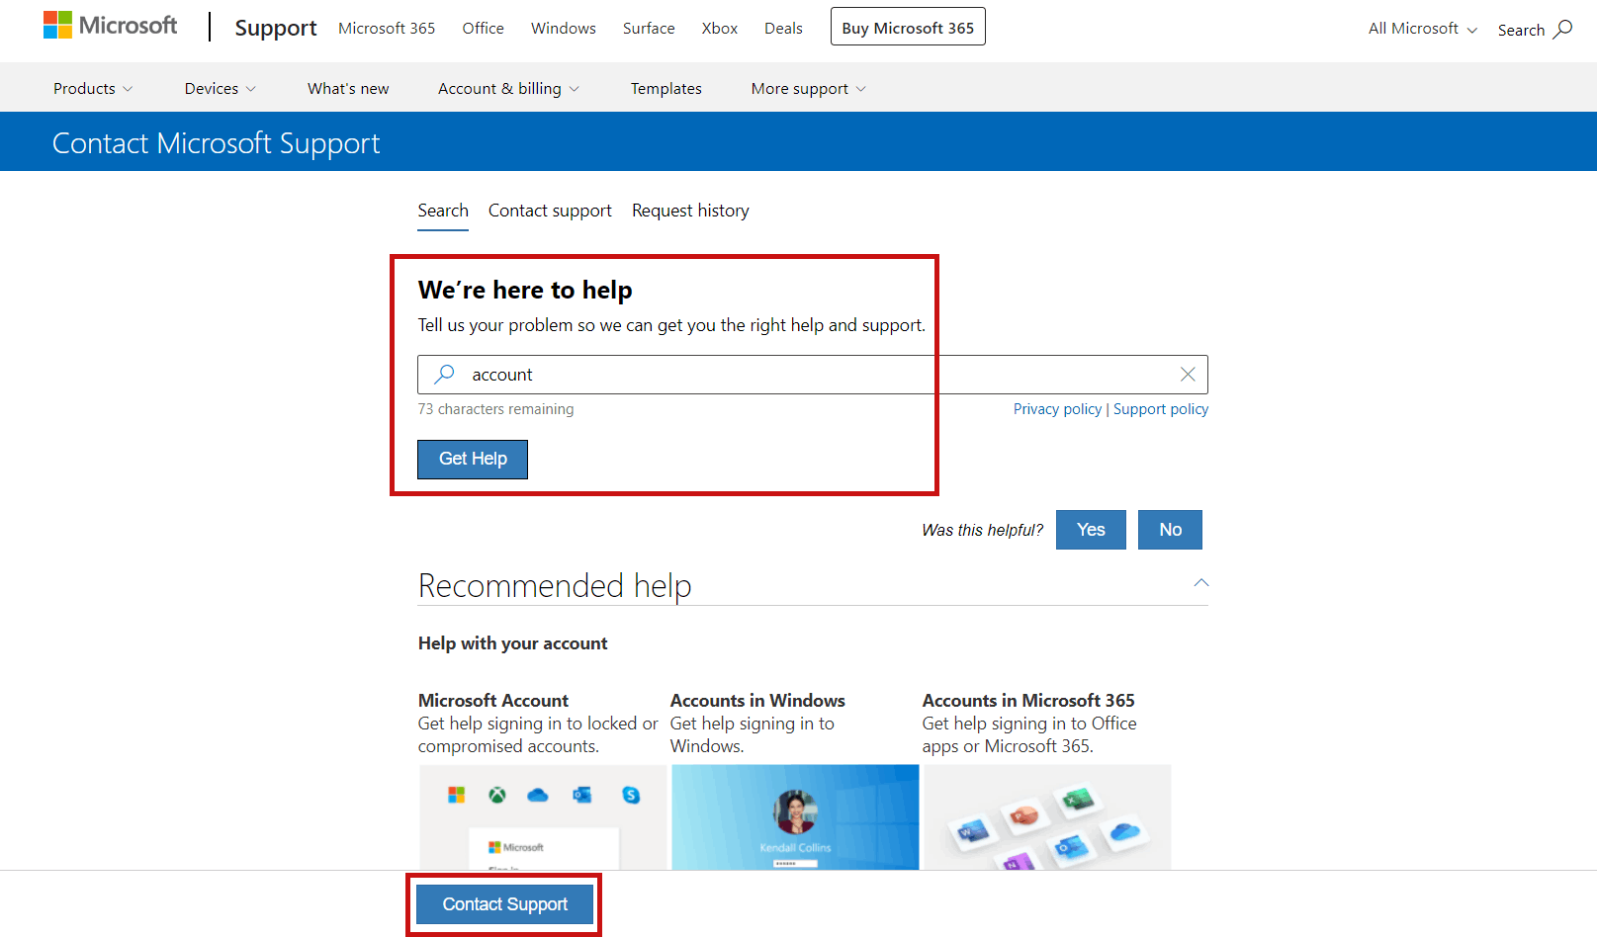This screenshot has width=1597, height=938.
Task: Open the Request history tab
Action: click(690, 211)
